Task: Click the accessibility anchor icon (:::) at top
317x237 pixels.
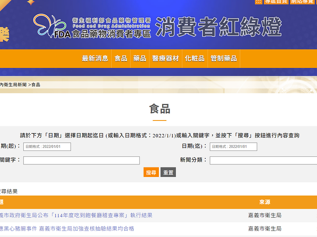Action: 258,2
